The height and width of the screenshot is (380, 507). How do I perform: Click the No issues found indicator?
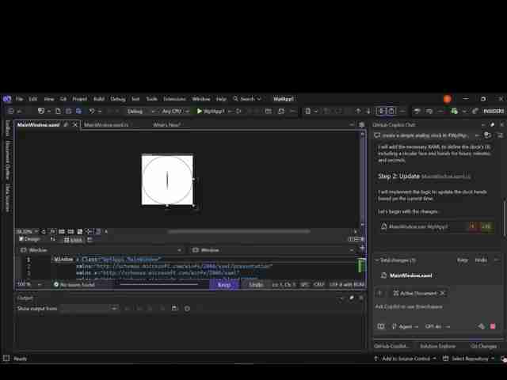click(x=74, y=285)
